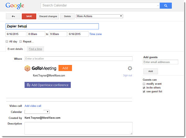Open the Time zone link
The image size is (186, 138).
click(95, 34)
